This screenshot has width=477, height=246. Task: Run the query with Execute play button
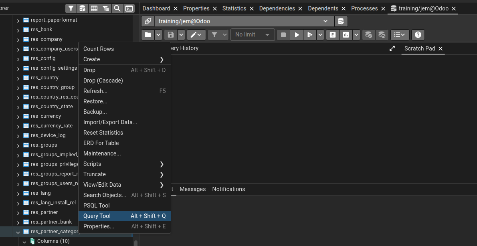297,35
